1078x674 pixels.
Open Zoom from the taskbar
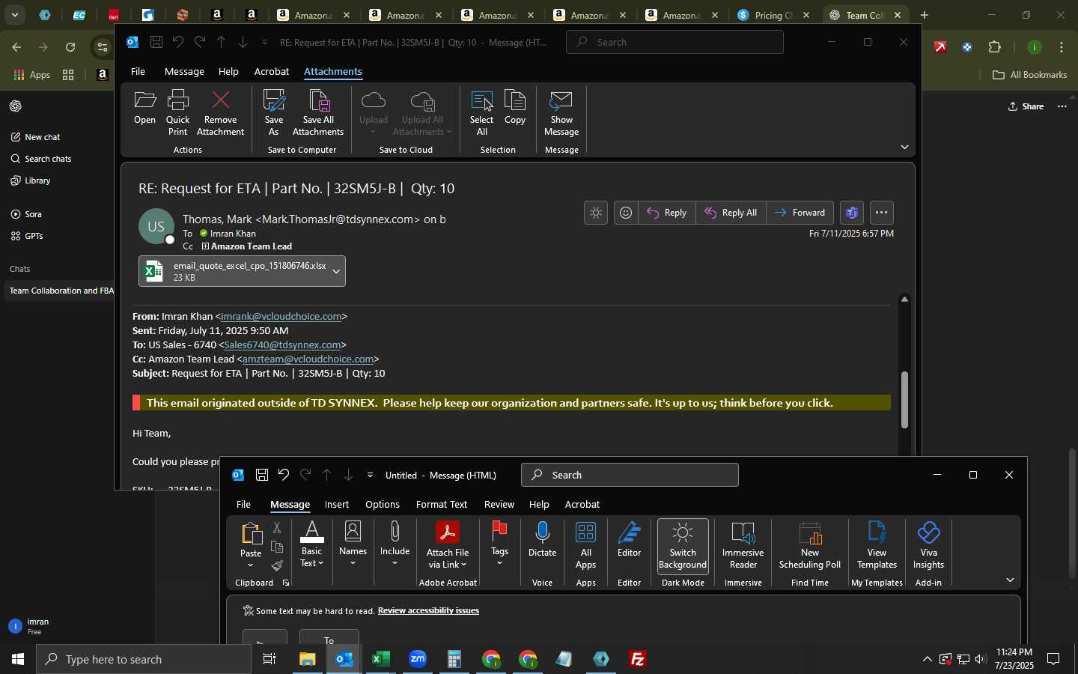[418, 659]
